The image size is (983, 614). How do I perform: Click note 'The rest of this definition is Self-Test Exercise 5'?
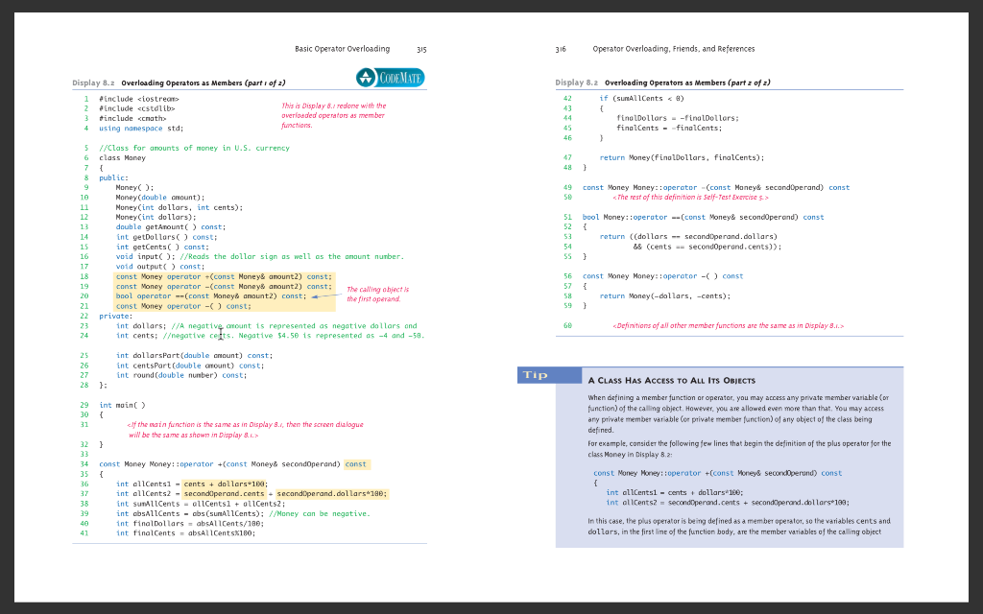point(690,198)
